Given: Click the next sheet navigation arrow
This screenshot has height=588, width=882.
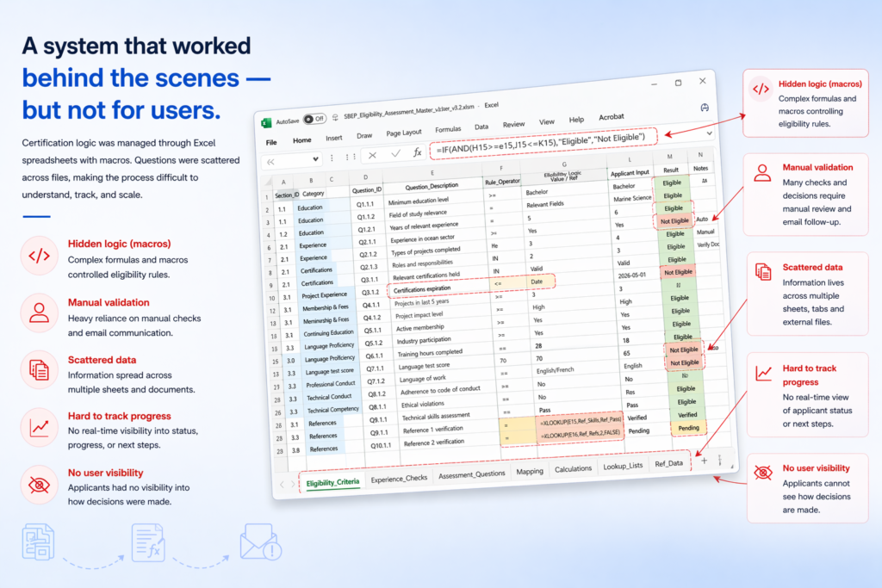Looking at the screenshot, I should coord(293,484).
